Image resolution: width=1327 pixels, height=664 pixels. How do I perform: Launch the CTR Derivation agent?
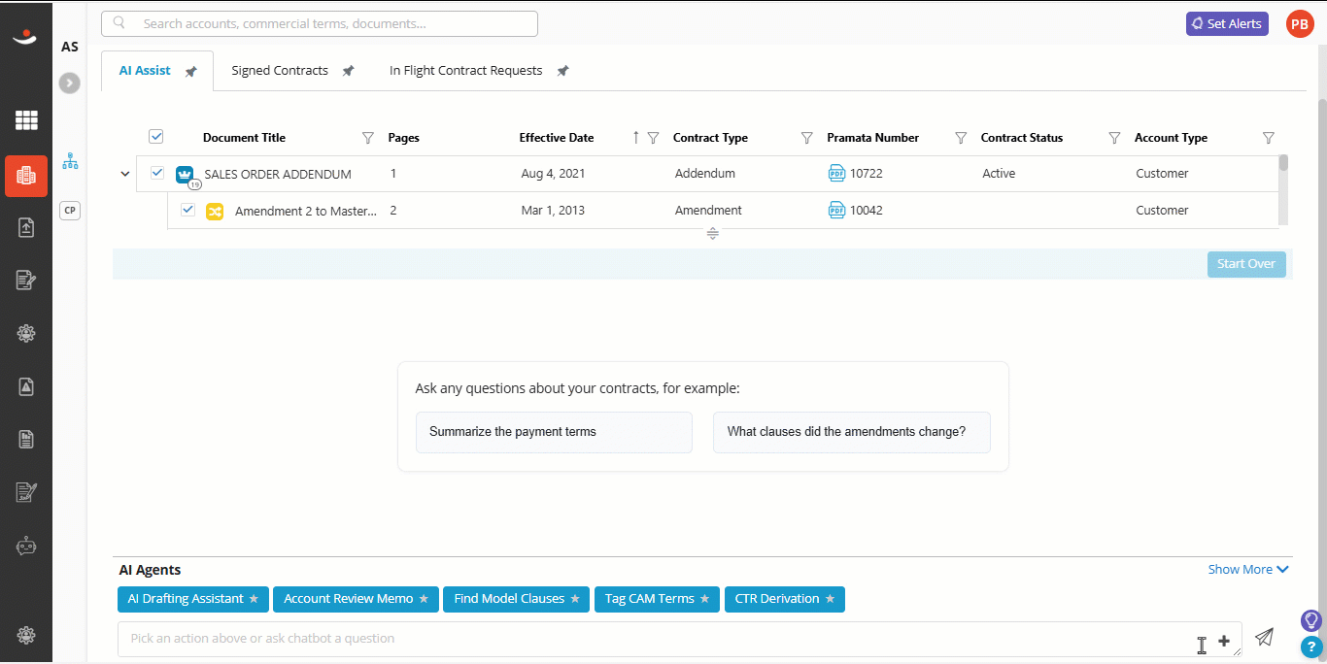pyautogui.click(x=785, y=599)
